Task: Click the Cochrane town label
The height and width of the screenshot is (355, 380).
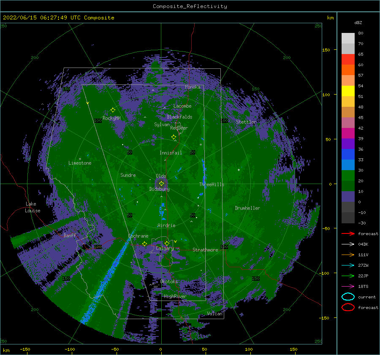Action: point(138,236)
